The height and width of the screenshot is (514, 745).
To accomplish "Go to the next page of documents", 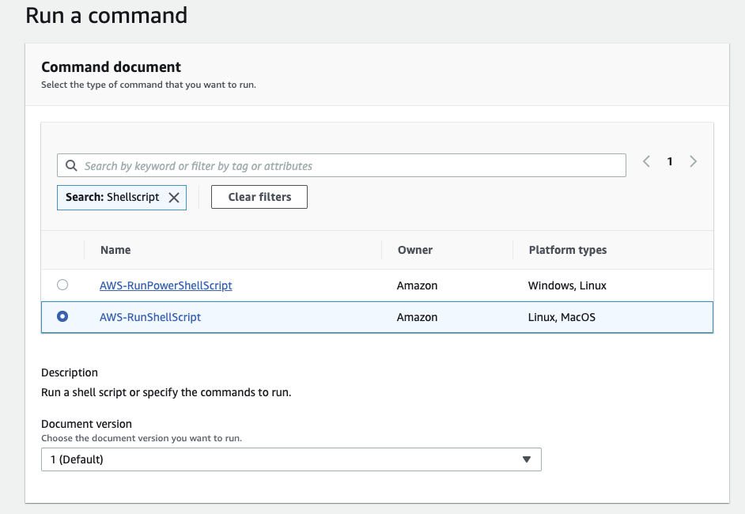I will [x=694, y=161].
